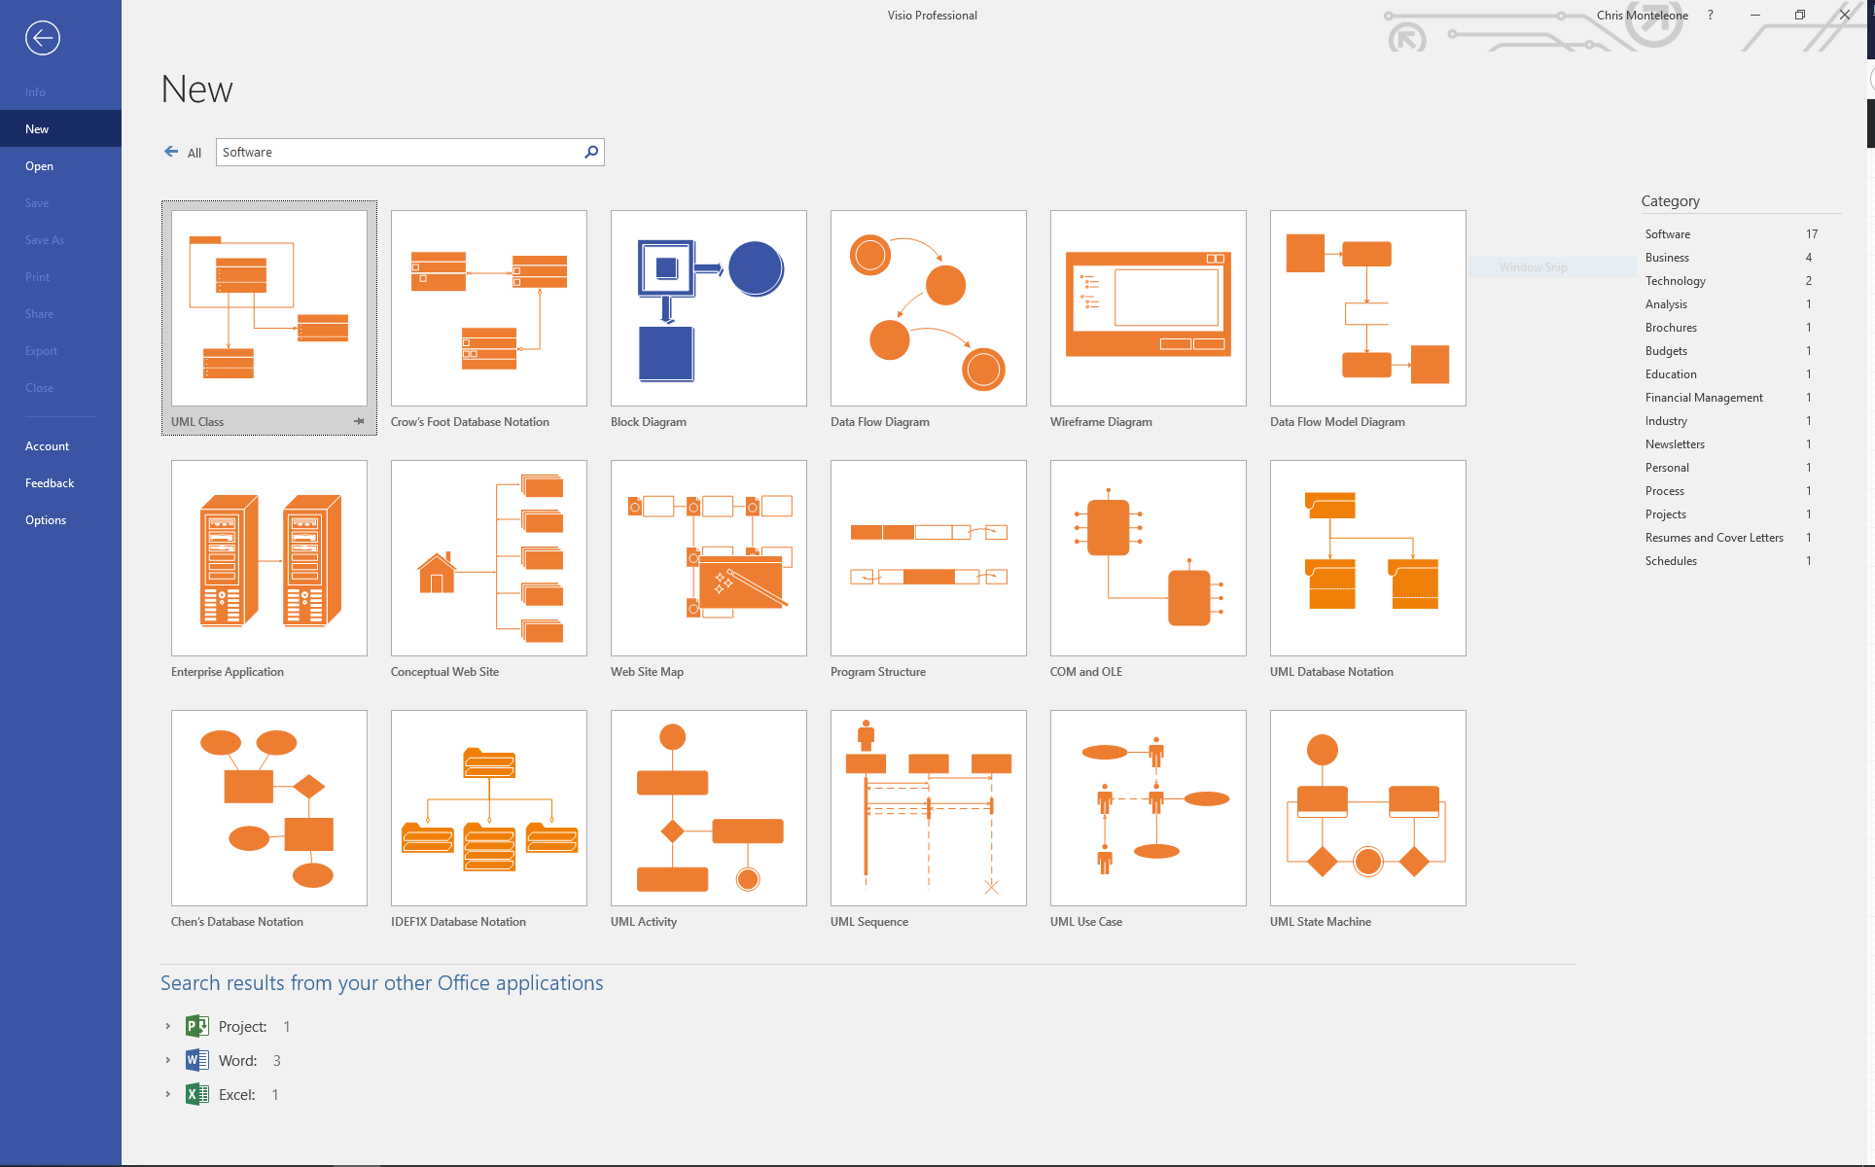Open the Open menu item

39,166
